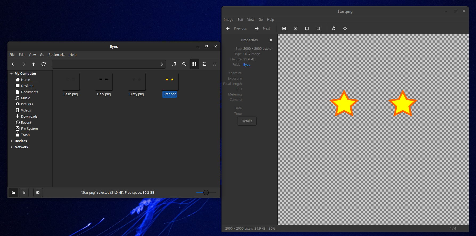Open Bookmarks menu

pyautogui.click(x=57, y=55)
